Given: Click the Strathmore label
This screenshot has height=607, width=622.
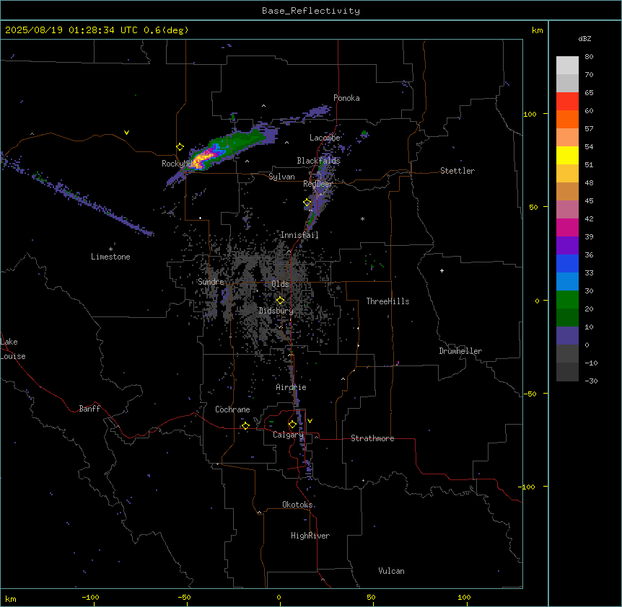Looking at the screenshot, I should 372,438.
